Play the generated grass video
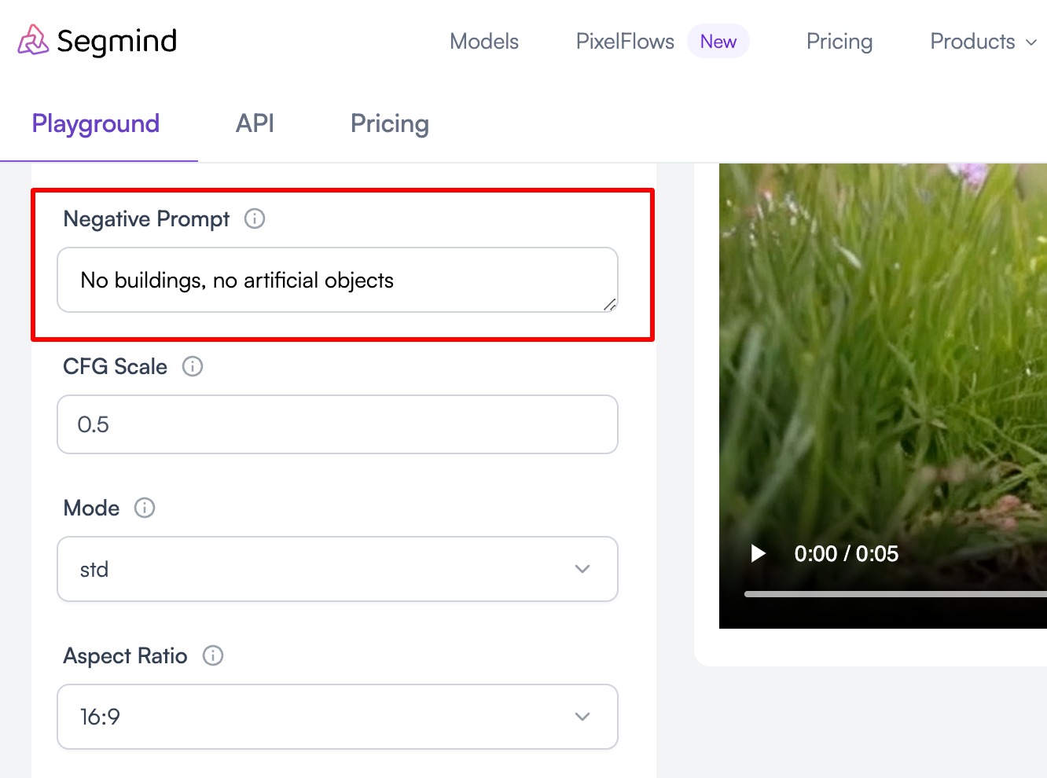This screenshot has width=1047, height=778. pyautogui.click(x=758, y=553)
